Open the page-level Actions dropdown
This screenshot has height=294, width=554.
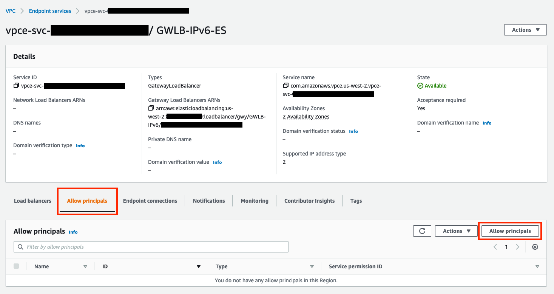click(525, 29)
